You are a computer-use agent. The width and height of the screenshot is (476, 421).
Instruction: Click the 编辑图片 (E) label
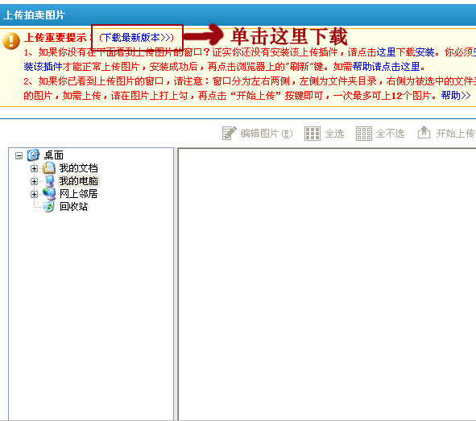point(267,134)
